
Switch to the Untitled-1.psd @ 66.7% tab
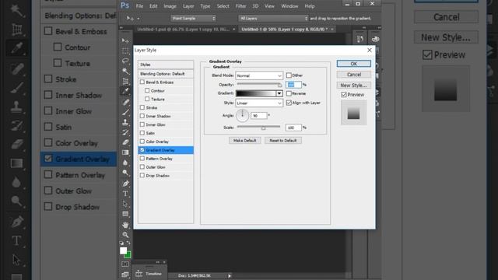(183, 30)
